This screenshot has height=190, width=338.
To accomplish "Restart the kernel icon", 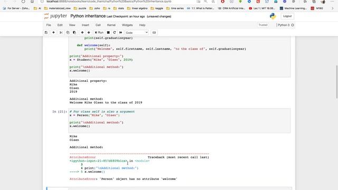I will [115, 33].
